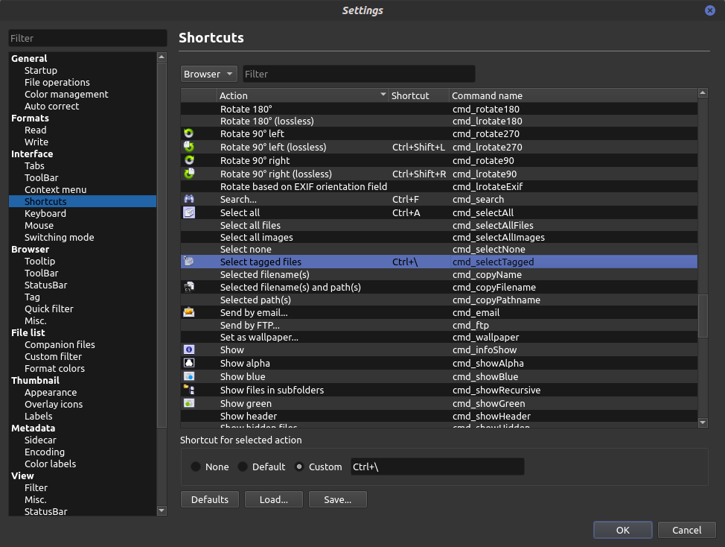Click the Show blue channel icon
This screenshot has height=547, width=725.
click(188, 376)
